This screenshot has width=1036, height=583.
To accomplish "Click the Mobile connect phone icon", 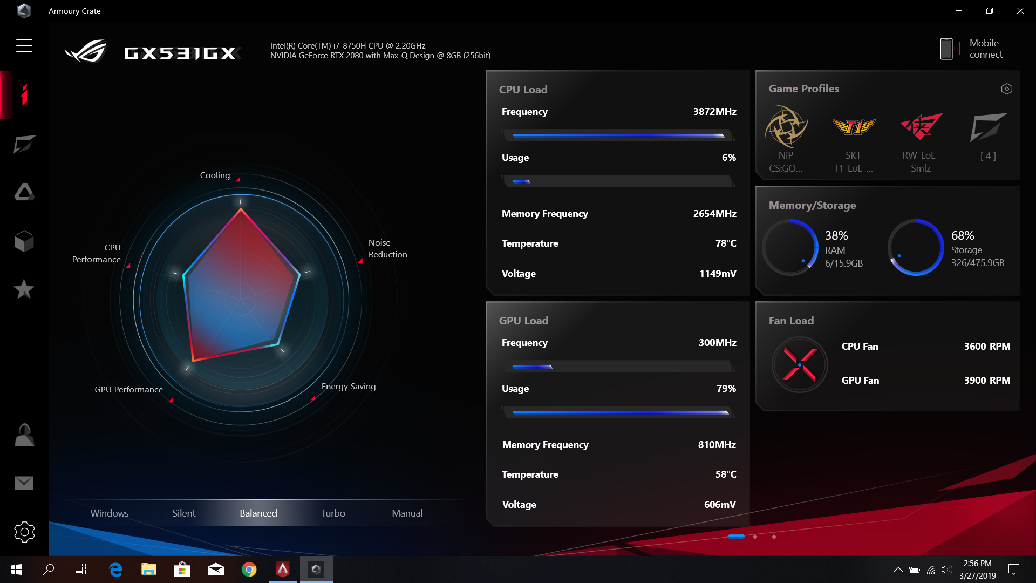I will (946, 49).
